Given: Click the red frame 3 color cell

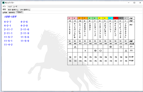Looking at the screenshot, I should click(x=116, y=18).
